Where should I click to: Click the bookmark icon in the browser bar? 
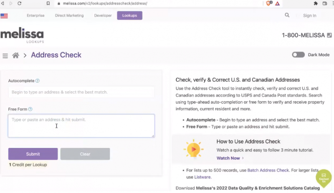click(48, 3)
